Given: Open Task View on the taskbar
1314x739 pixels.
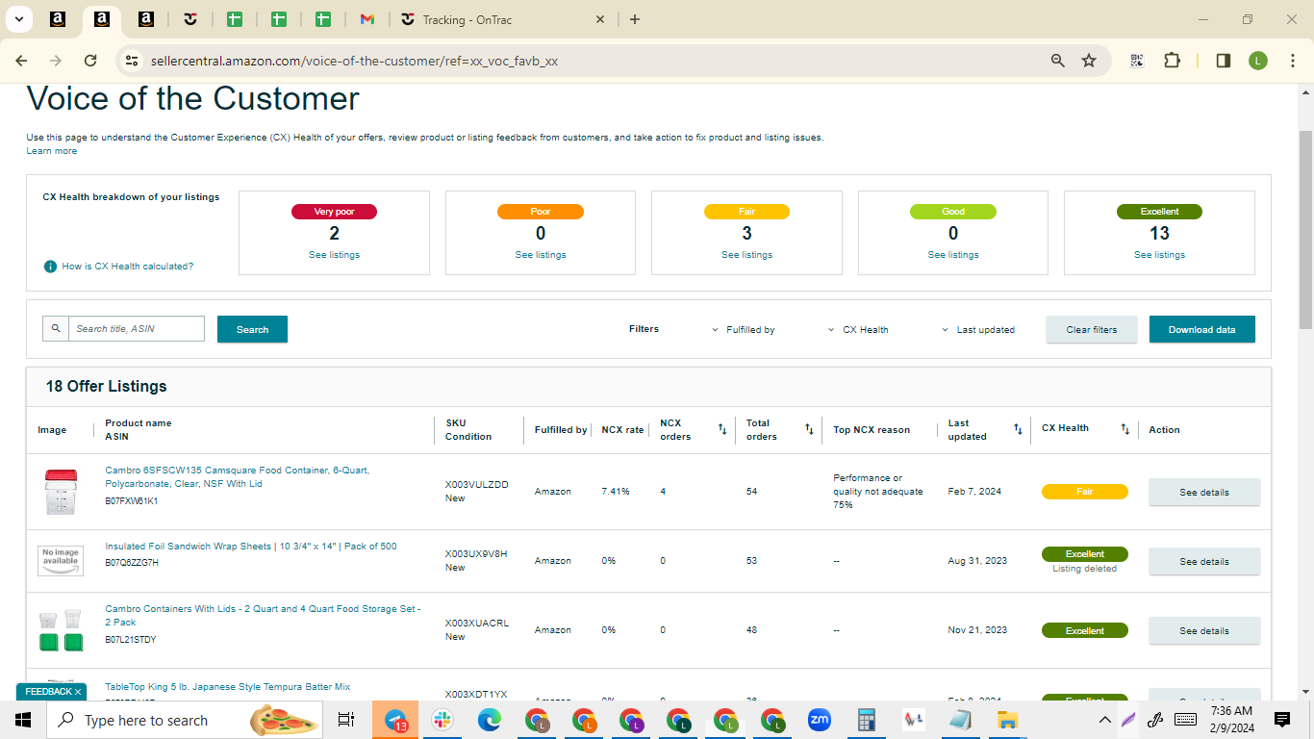Looking at the screenshot, I should (346, 720).
